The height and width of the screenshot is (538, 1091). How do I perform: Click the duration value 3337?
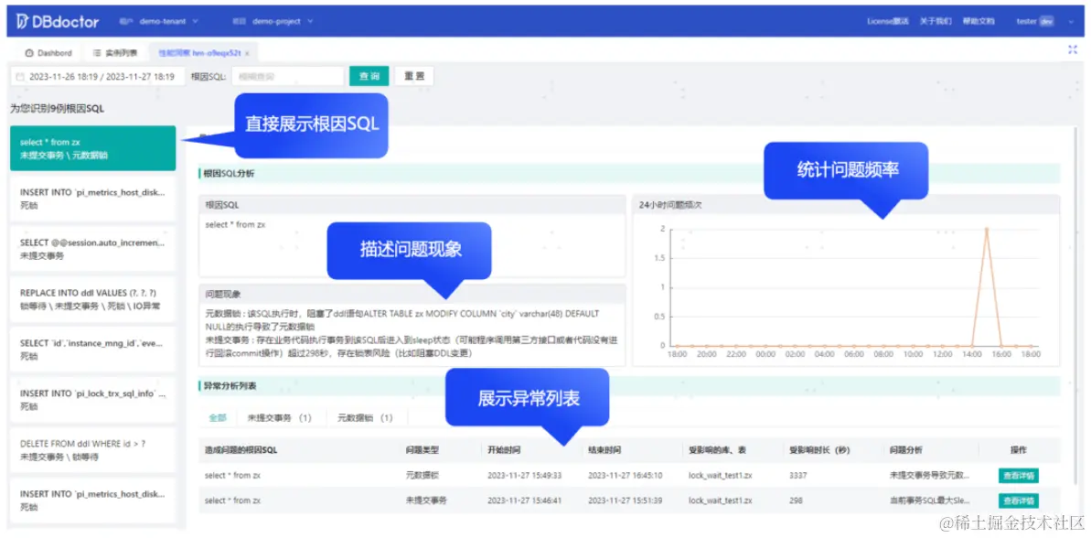798,476
